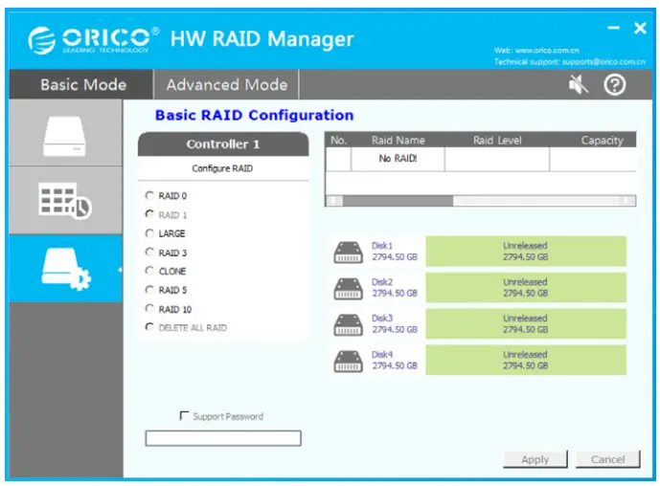Select the drive settings gear sidebar icon
The image size is (660, 486).
click(x=66, y=269)
